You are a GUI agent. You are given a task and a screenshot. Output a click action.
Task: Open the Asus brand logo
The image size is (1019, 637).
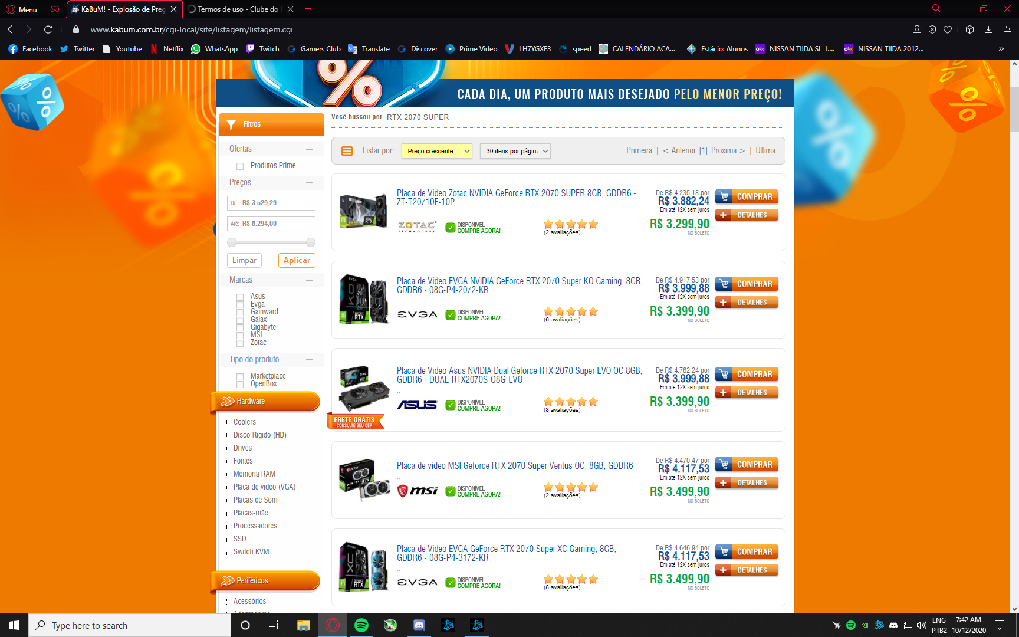click(417, 405)
